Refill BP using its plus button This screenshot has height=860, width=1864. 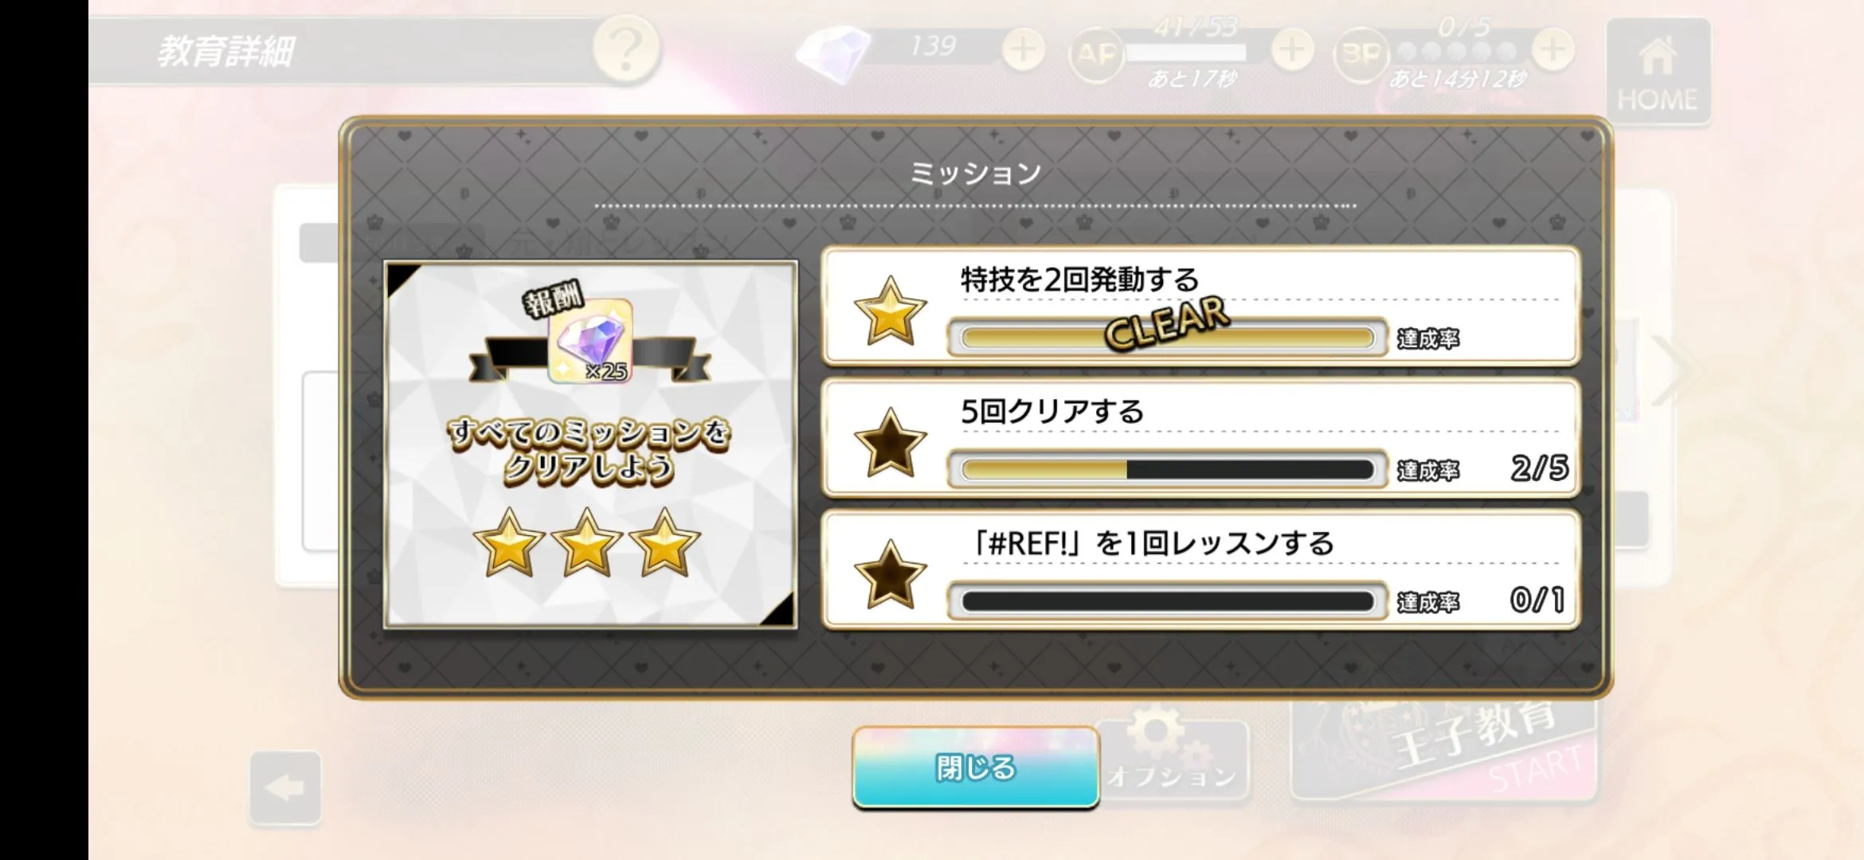coord(1553,50)
